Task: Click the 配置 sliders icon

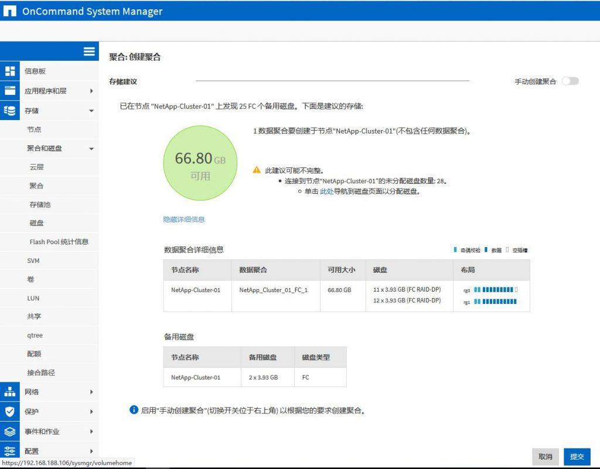Action: [10, 451]
